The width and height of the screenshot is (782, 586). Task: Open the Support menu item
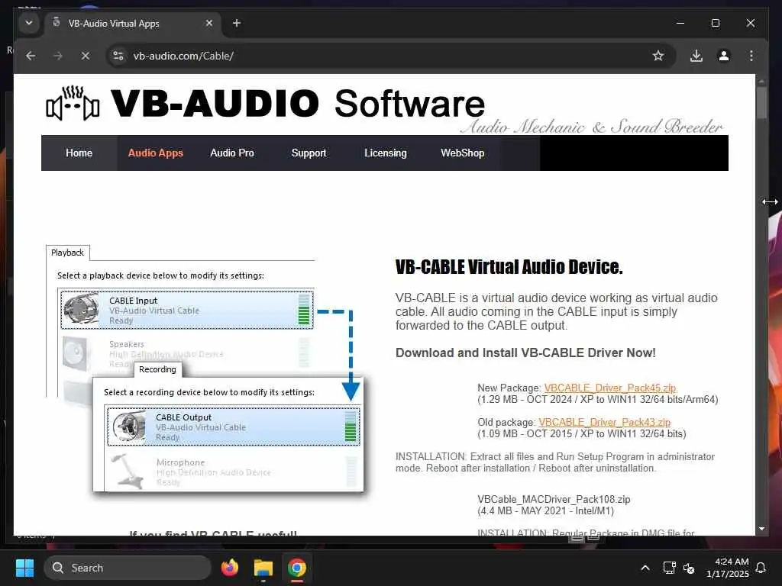coord(309,153)
